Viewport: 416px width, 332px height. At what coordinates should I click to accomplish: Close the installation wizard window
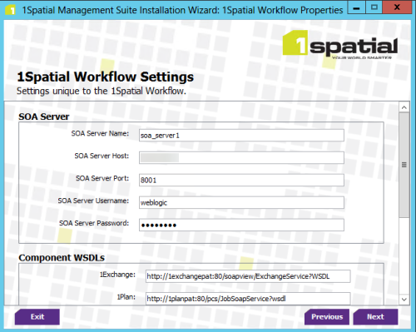pyautogui.click(x=397, y=7)
